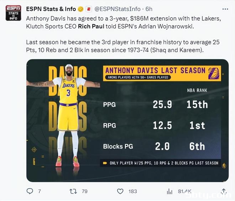This screenshot has width=235, height=201.
Task: Click the gold verified badge
Action: tap(80, 9)
